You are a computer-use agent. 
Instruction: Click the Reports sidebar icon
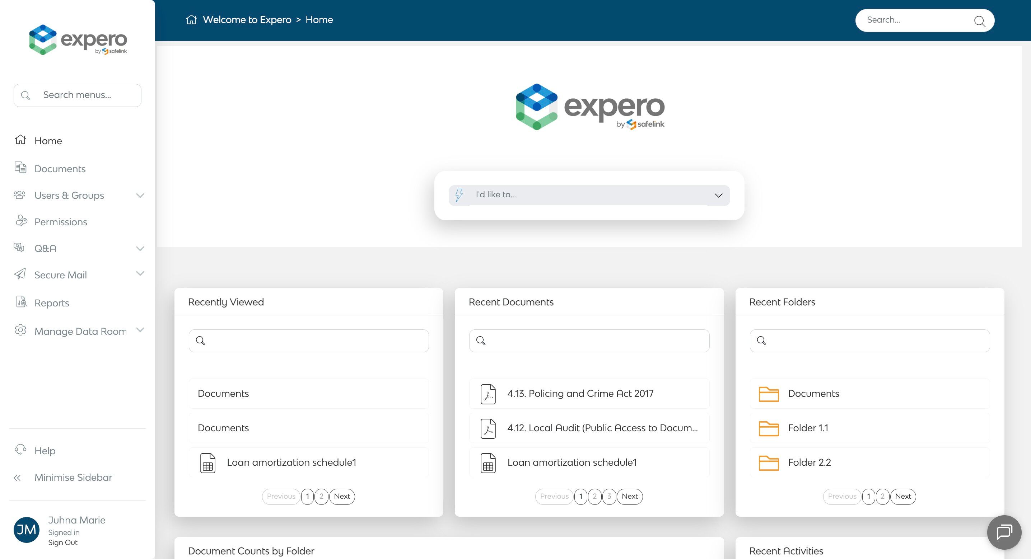21,302
